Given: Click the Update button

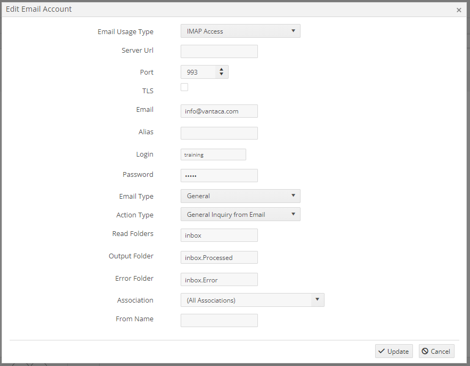Looking at the screenshot, I should coord(394,351).
